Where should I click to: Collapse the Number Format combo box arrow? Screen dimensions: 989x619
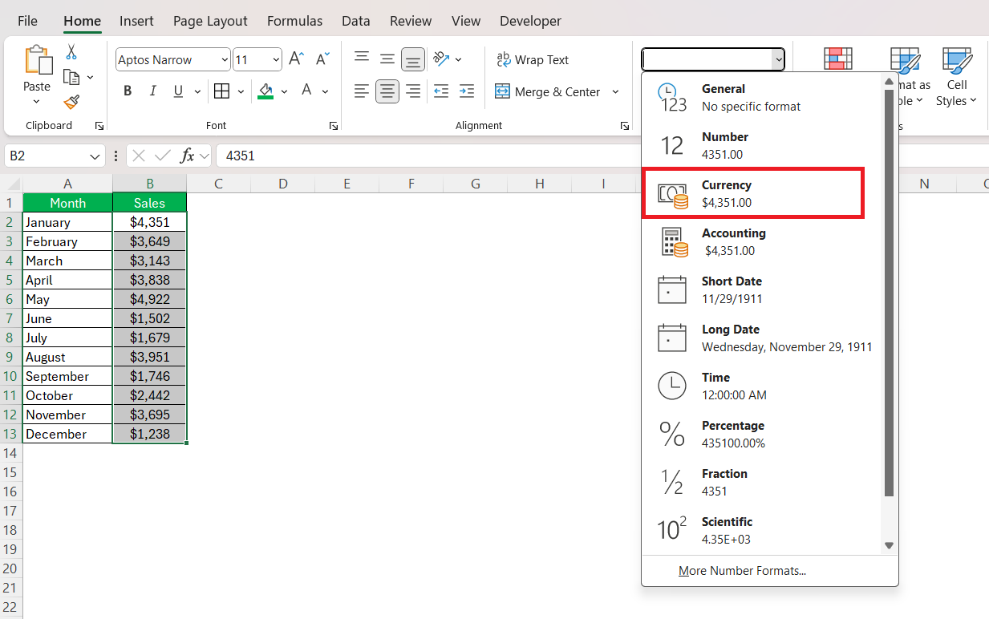click(777, 59)
